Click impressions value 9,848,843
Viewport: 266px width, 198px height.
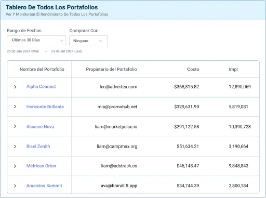coord(238,166)
